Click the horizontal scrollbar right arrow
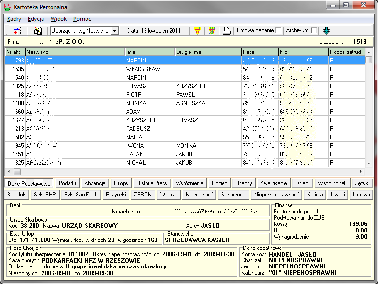The image size is (378, 284). [x=361, y=171]
